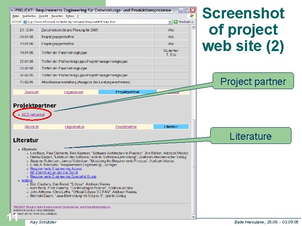Click the browser address URL field

tap(97, 22)
